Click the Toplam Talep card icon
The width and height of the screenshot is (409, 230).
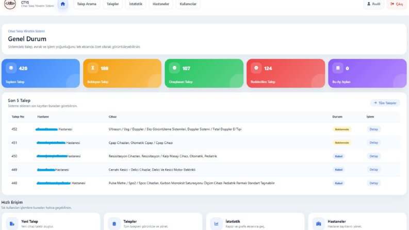pyautogui.click(x=11, y=68)
